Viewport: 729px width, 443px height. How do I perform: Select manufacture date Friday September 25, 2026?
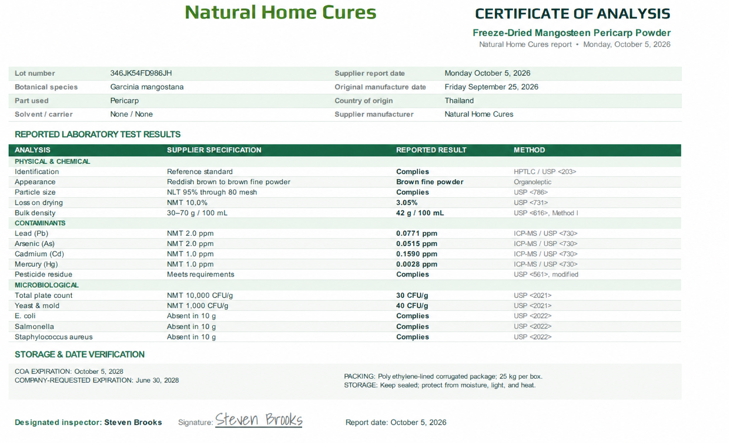click(x=492, y=87)
